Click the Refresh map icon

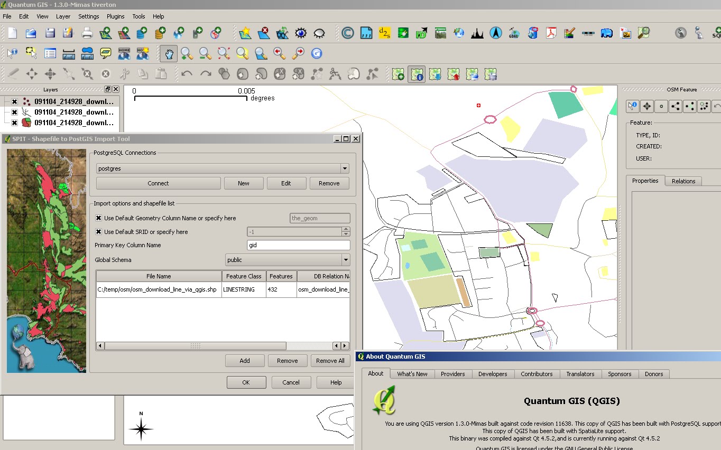click(x=317, y=53)
